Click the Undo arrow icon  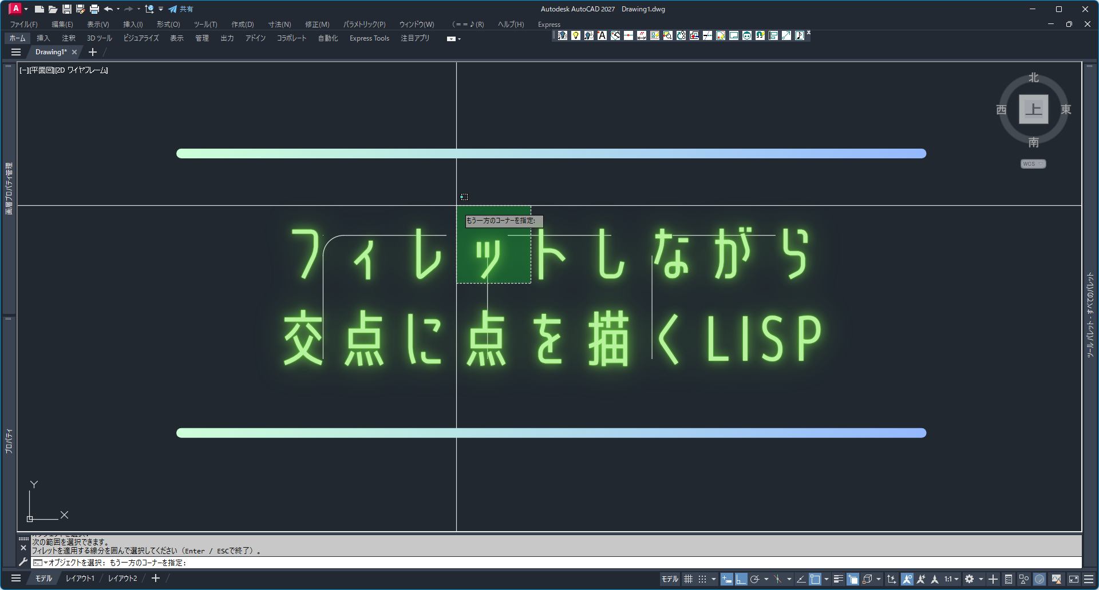point(108,9)
